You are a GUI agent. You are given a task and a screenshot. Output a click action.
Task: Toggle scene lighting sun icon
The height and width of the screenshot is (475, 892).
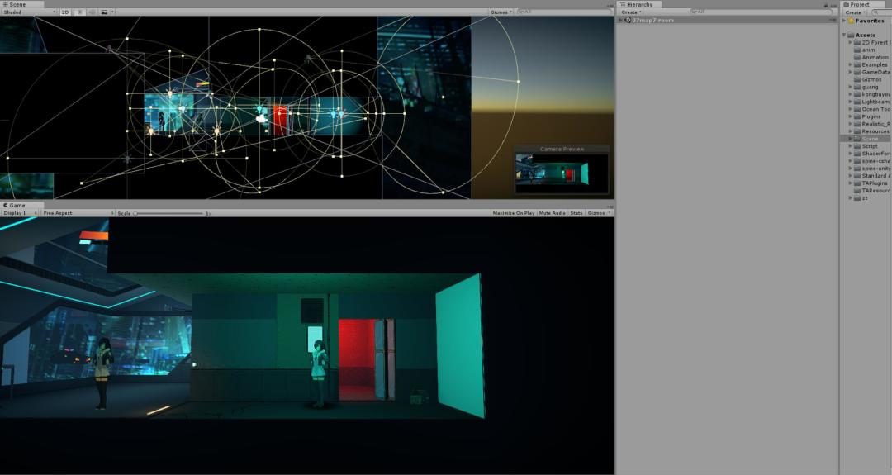(80, 12)
